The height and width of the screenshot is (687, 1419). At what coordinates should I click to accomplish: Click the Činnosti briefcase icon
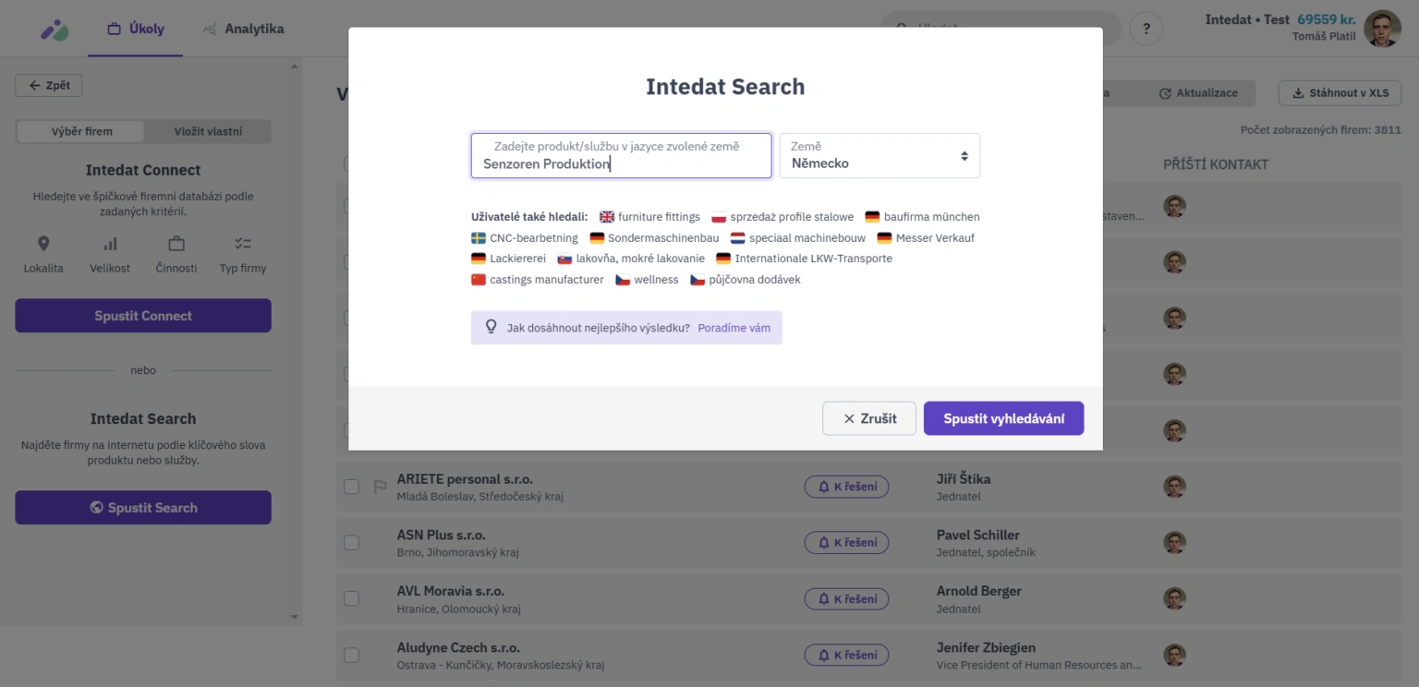click(x=176, y=244)
